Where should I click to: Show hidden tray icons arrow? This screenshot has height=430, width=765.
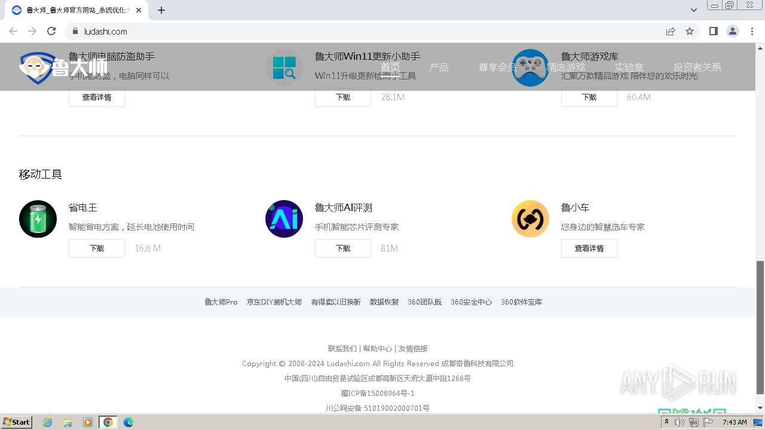click(666, 422)
